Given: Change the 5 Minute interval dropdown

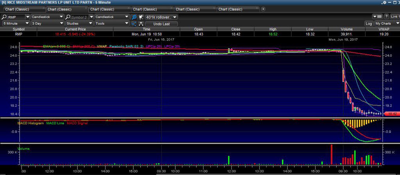Looking at the screenshot, I should click(16, 23).
